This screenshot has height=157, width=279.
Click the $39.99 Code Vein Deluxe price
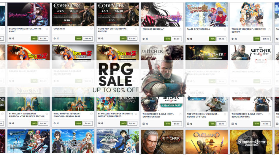[x=132, y=39]
